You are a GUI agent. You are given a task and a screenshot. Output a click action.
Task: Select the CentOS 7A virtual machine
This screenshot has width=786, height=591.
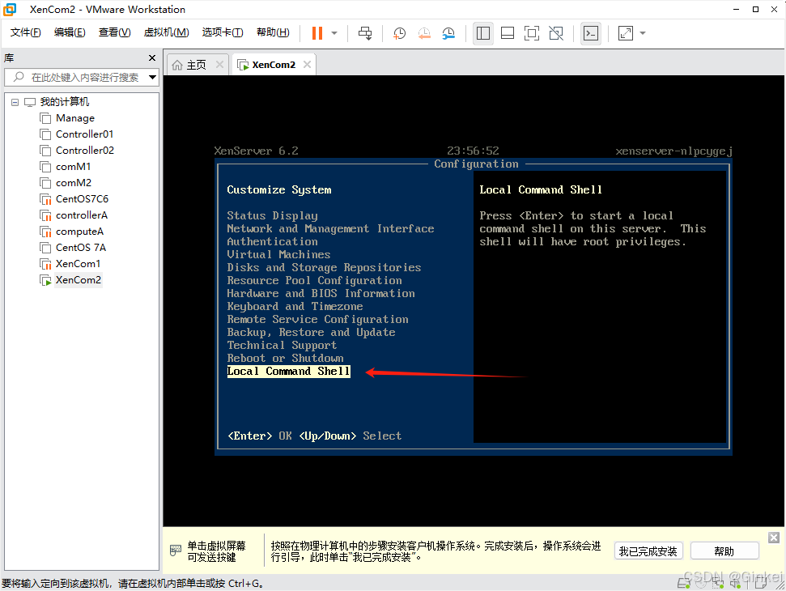point(81,248)
